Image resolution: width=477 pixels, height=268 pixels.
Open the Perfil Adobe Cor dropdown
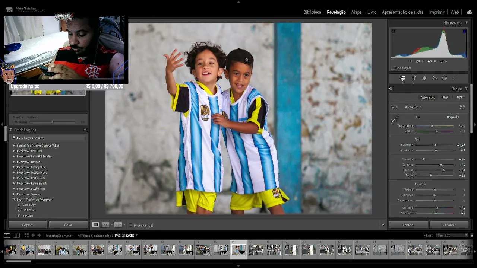pyautogui.click(x=413, y=107)
